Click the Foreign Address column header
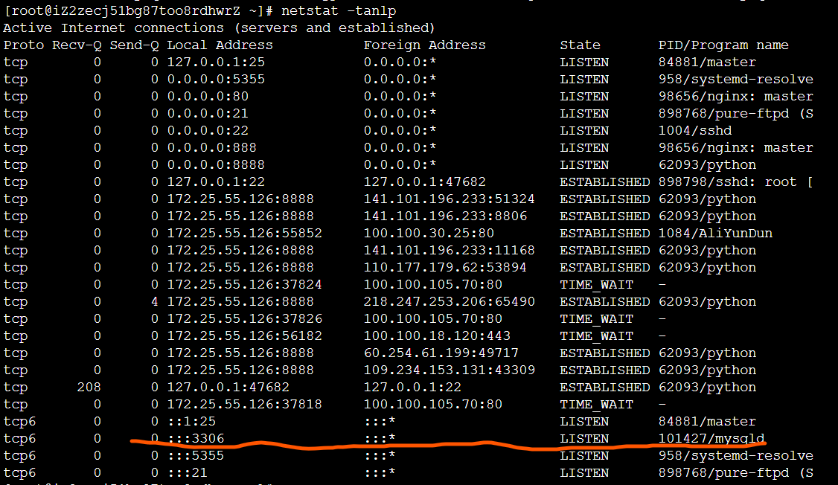Viewport: 838px width, 485px height. tap(424, 45)
